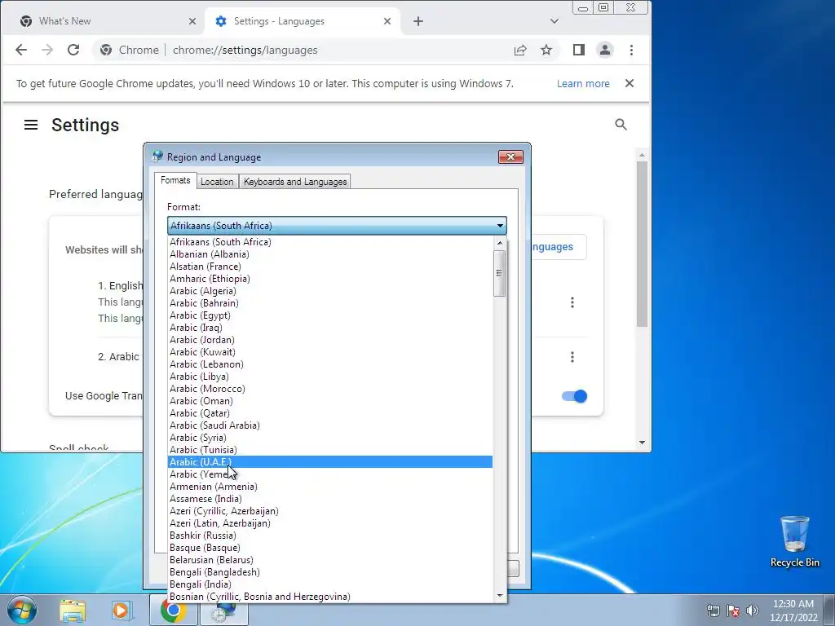Open more actions for Arabic language row
Image resolution: width=835 pixels, height=626 pixels.
pos(572,357)
